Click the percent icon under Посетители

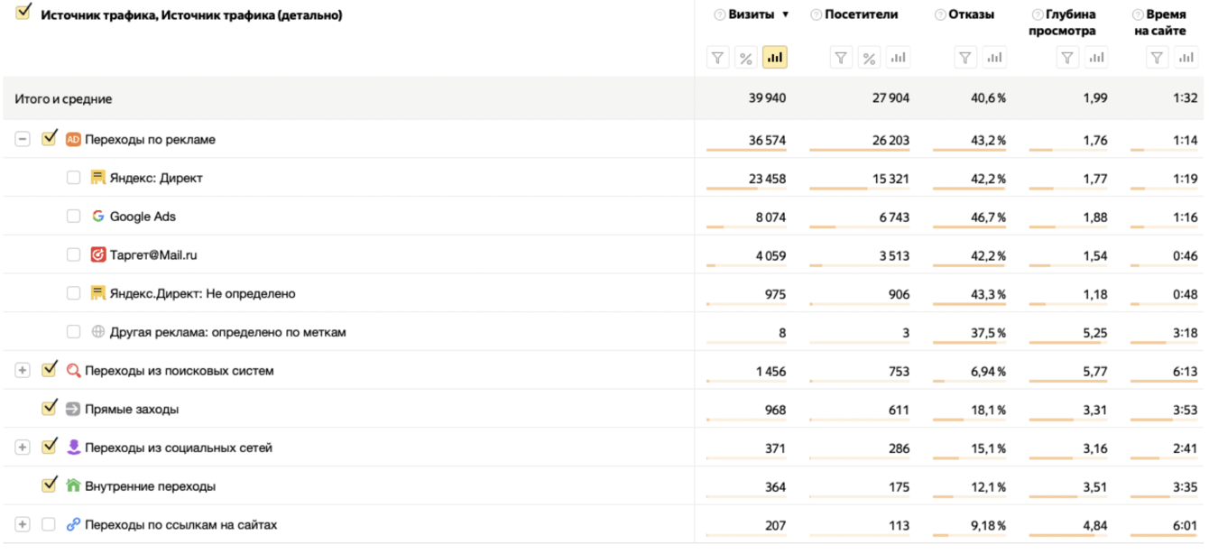pos(869,58)
